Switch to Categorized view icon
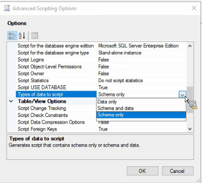 click(12, 36)
